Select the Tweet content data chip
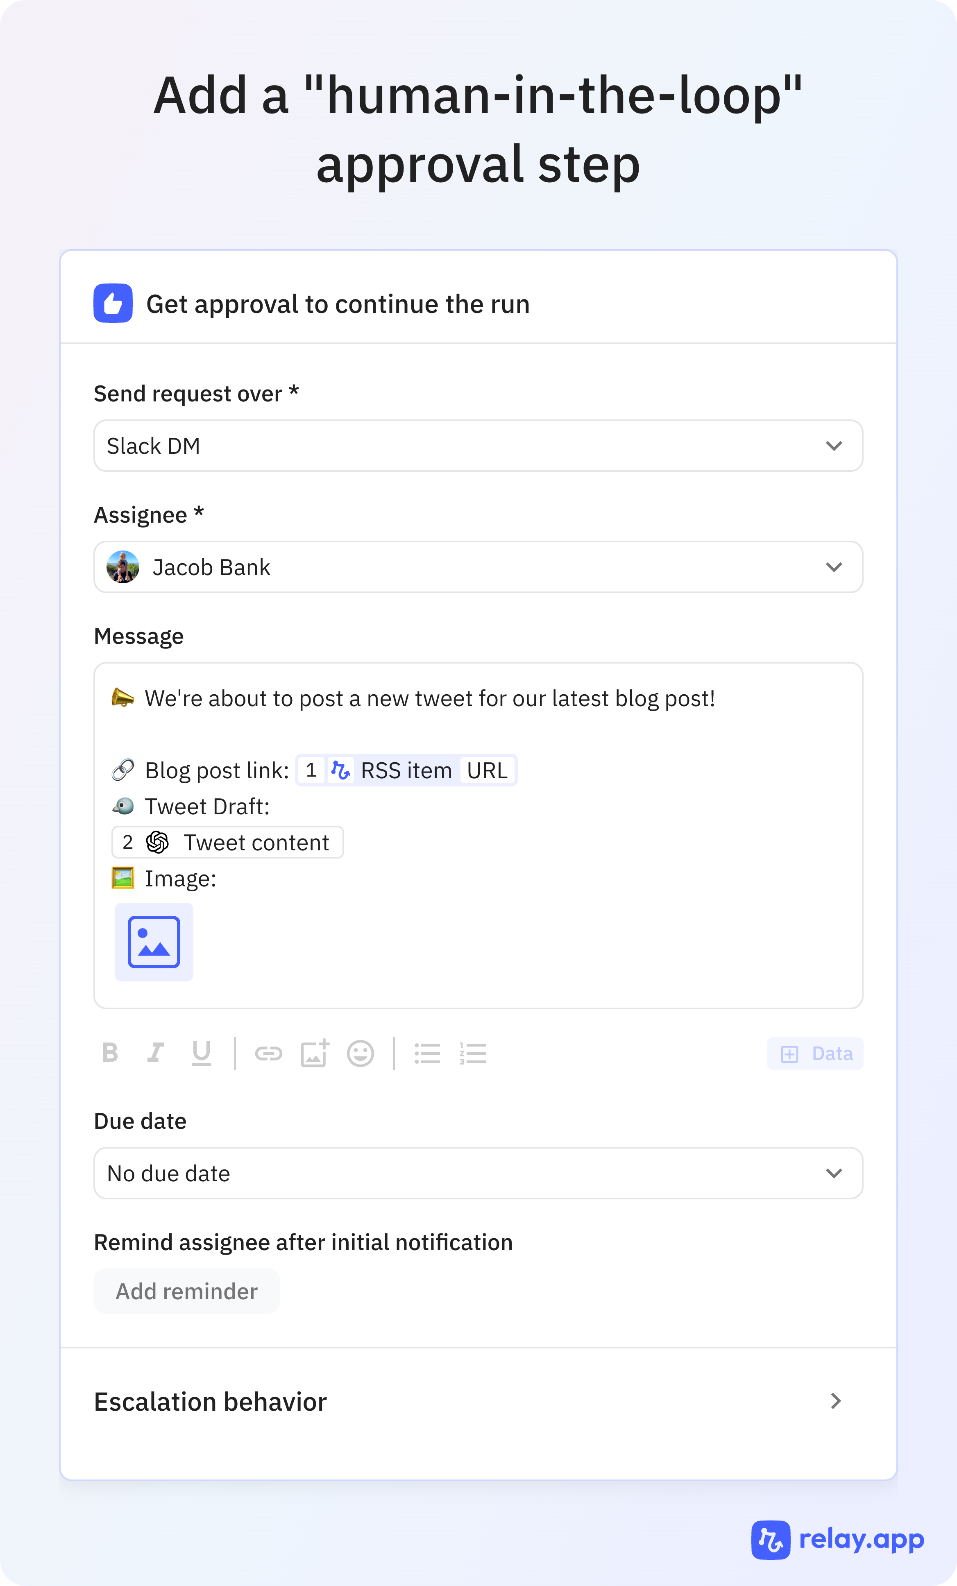957x1586 pixels. coord(228,842)
